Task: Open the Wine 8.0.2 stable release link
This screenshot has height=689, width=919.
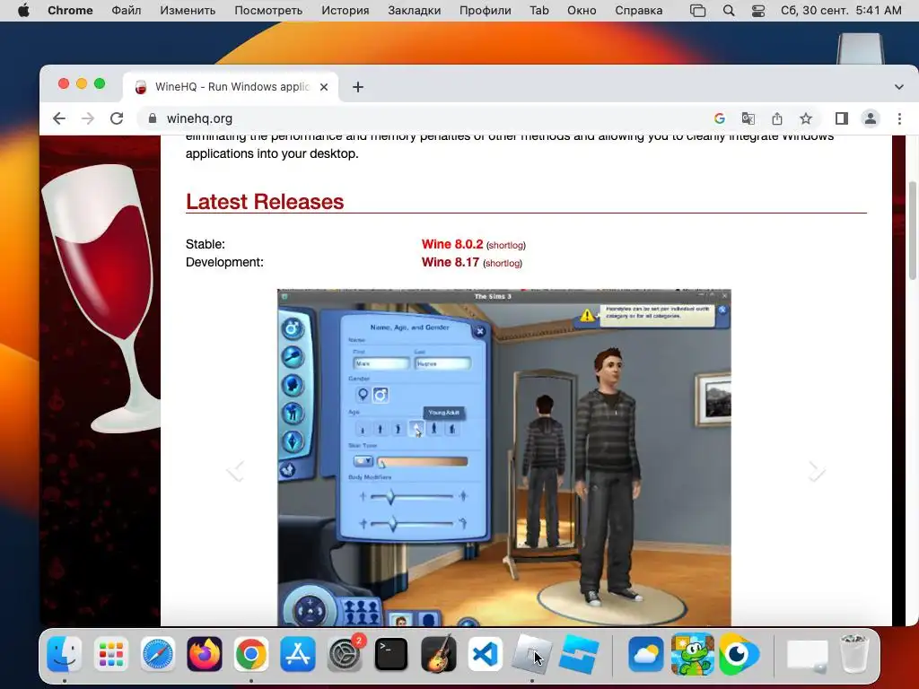Action: click(452, 244)
